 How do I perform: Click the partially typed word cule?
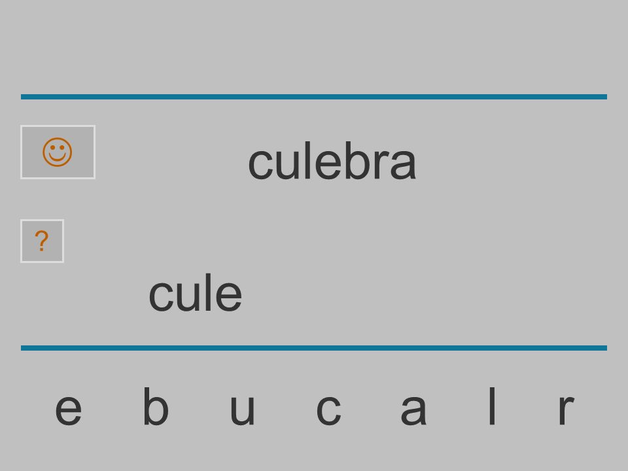click(x=195, y=292)
